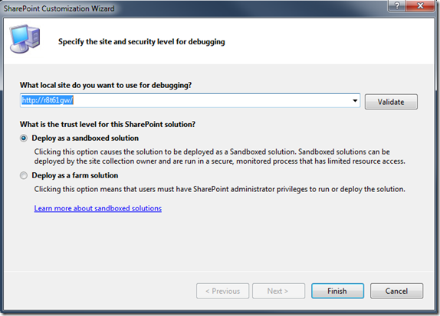Open 'Learn more about sandboxed solutions' link

pos(98,208)
